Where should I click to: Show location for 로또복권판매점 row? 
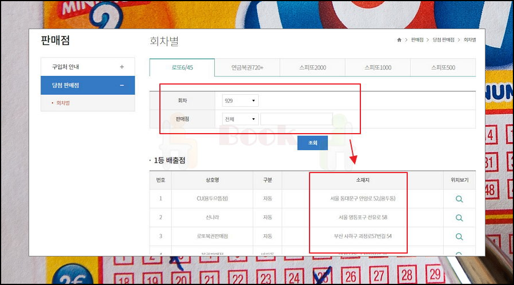point(459,236)
